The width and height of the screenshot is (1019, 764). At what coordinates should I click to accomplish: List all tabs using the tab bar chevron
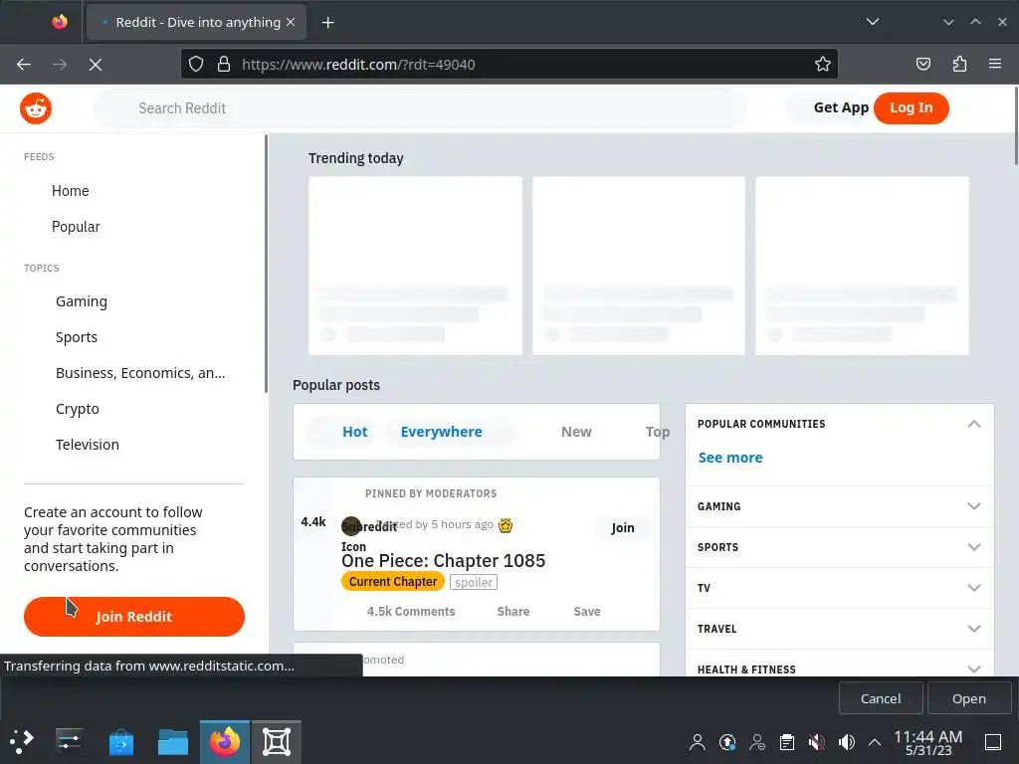click(x=872, y=22)
